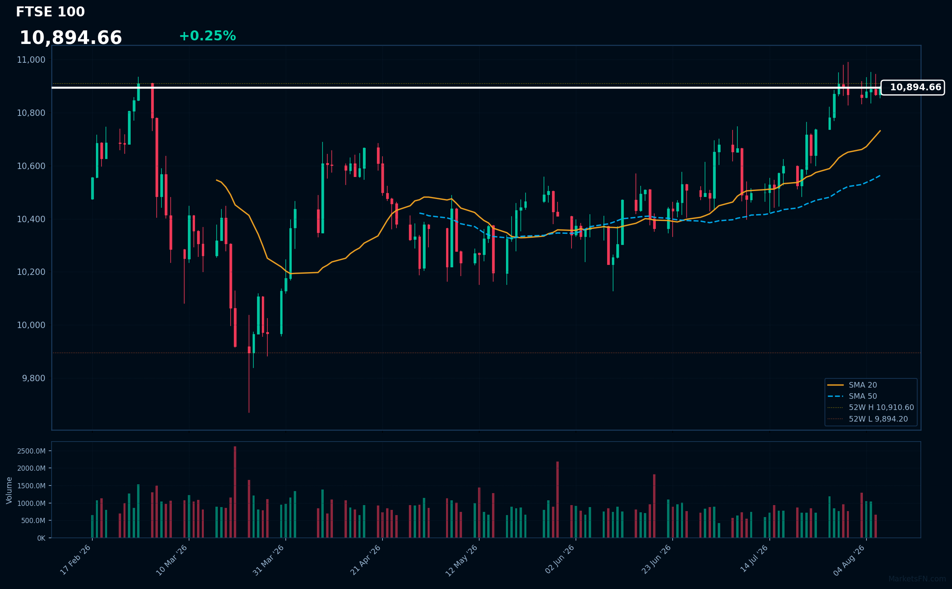Select the 9,800 price axis label

(x=34, y=378)
